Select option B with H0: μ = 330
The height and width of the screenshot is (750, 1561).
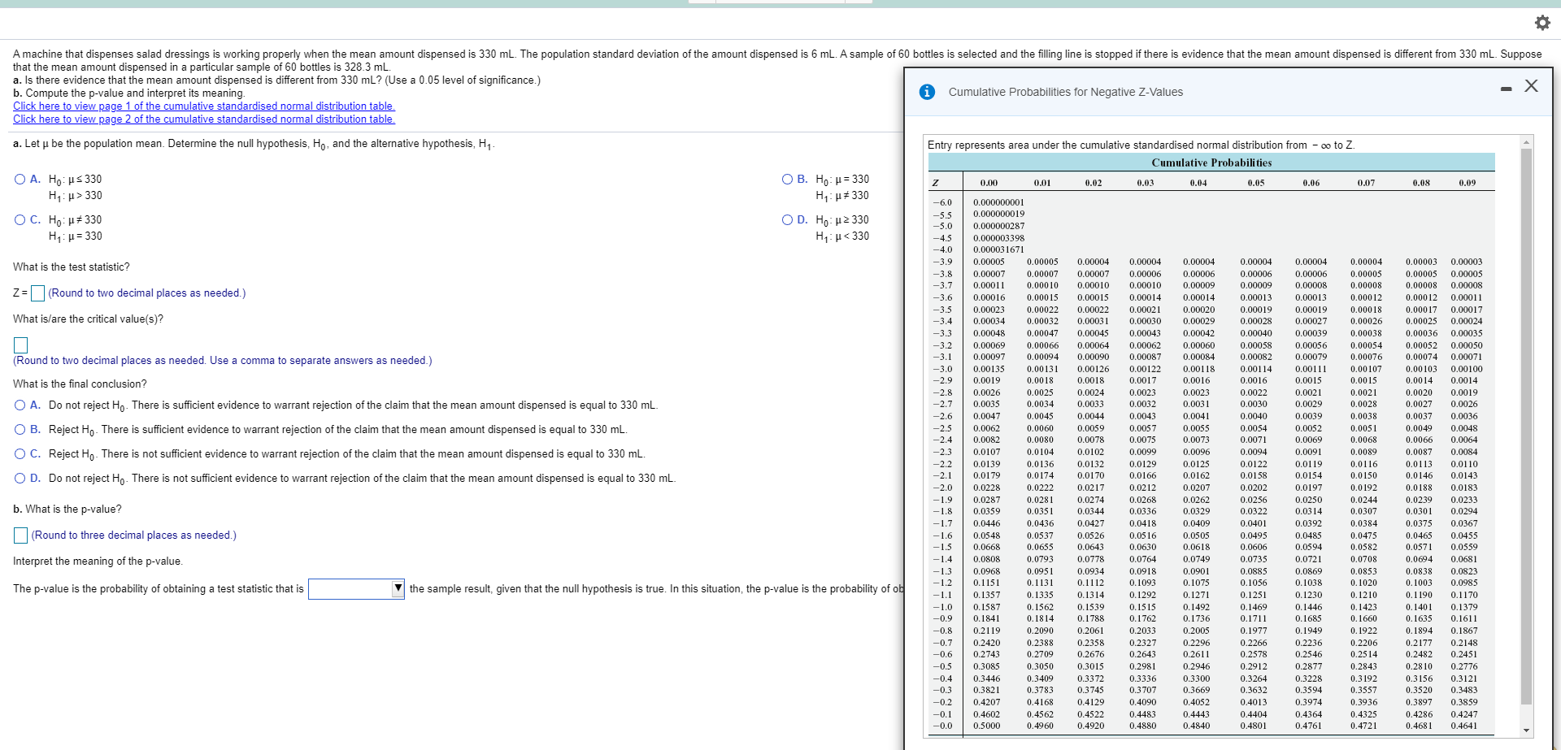point(788,179)
